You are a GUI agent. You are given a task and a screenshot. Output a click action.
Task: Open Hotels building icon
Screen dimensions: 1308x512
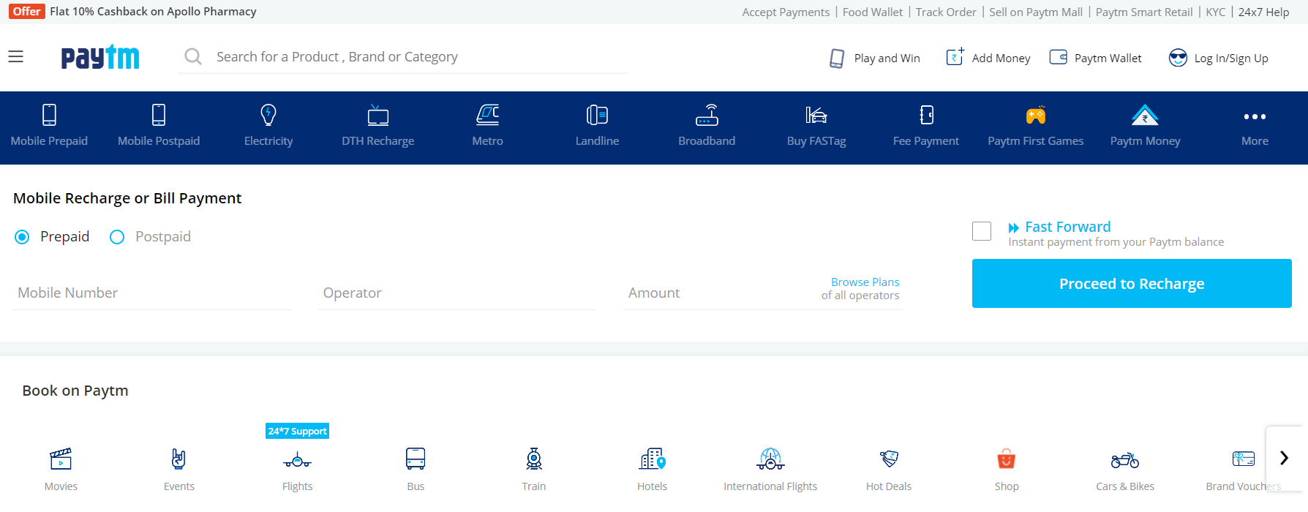653,459
